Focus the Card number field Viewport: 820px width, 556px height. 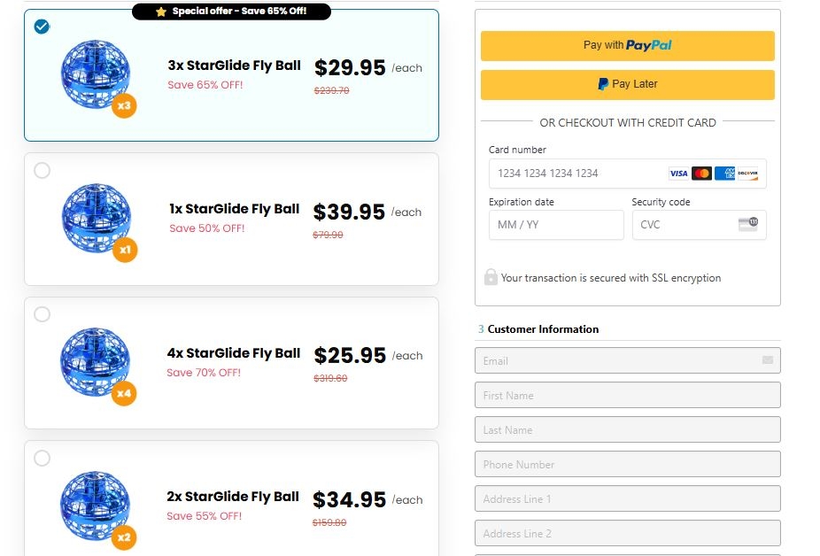[576, 174]
